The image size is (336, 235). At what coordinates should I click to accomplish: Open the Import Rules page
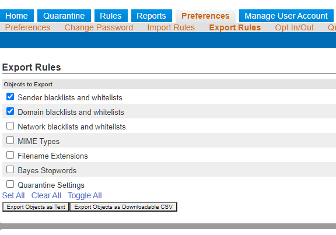click(x=171, y=27)
